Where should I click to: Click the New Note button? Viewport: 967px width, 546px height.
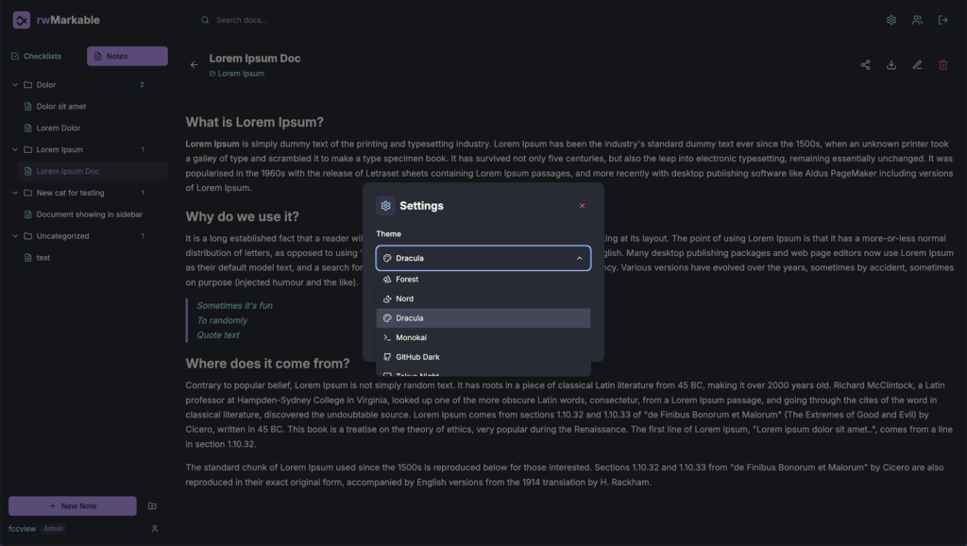[x=73, y=506]
